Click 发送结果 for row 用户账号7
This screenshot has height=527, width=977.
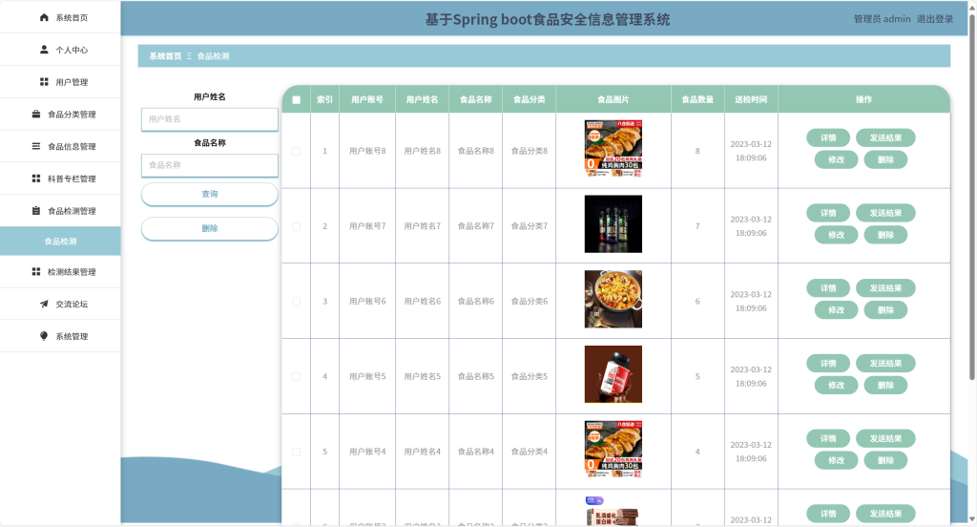click(x=885, y=213)
